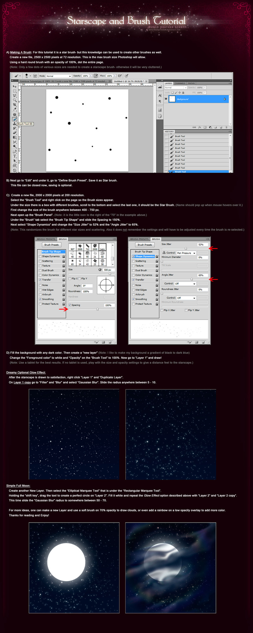This screenshot has width=253, height=633.
Task: Delete the layer with trash icon
Action: click(226, 127)
